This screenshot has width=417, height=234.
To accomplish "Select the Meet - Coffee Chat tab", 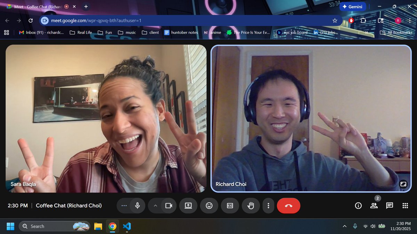I will coord(41,7).
